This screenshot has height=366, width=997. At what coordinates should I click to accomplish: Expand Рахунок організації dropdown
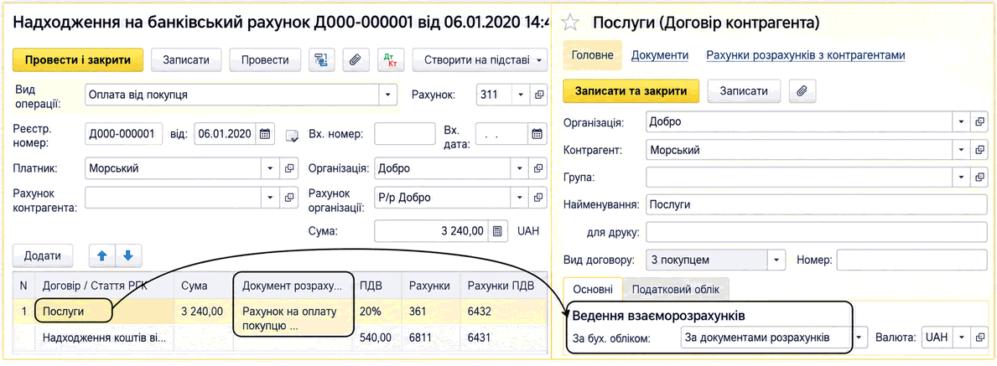coord(522,198)
